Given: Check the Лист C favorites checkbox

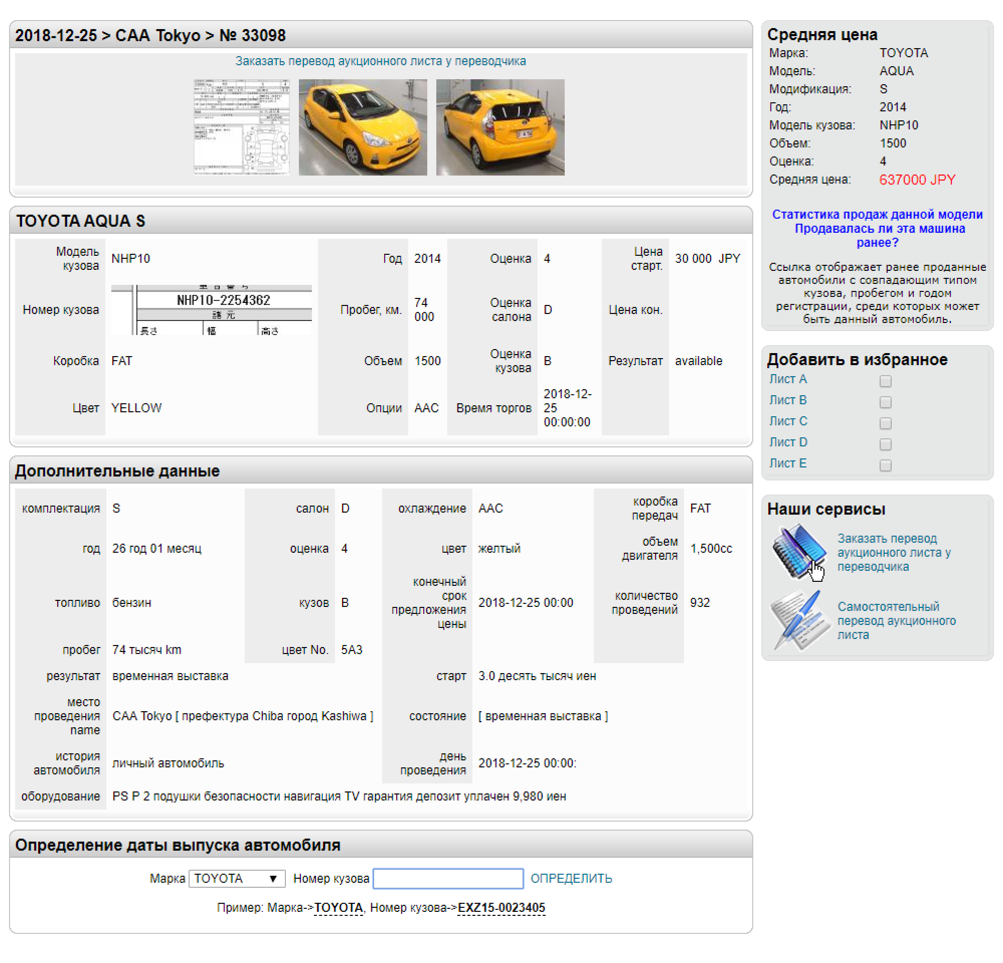Looking at the screenshot, I should point(885,423).
